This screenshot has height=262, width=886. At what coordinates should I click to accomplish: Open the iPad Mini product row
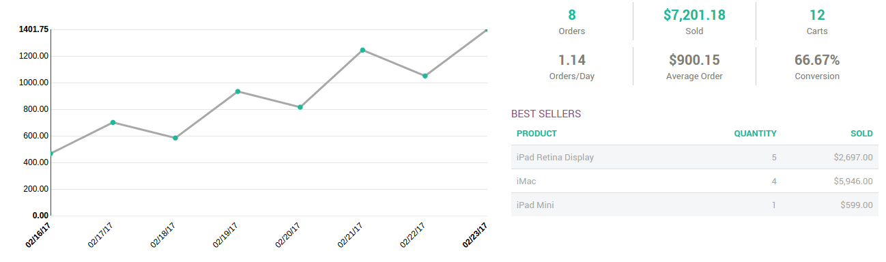[695, 205]
